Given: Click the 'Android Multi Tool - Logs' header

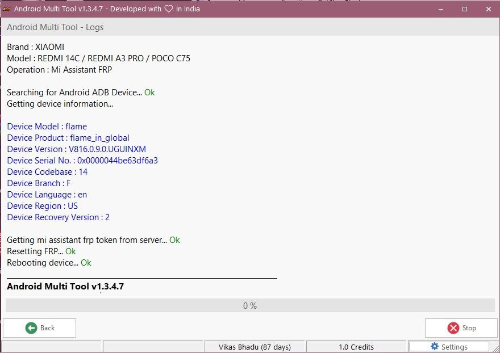Looking at the screenshot, I should [x=55, y=27].
